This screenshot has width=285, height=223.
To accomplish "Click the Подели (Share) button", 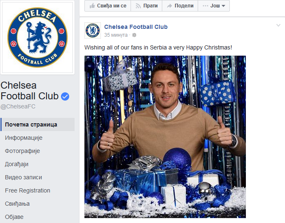I will pos(180,6).
